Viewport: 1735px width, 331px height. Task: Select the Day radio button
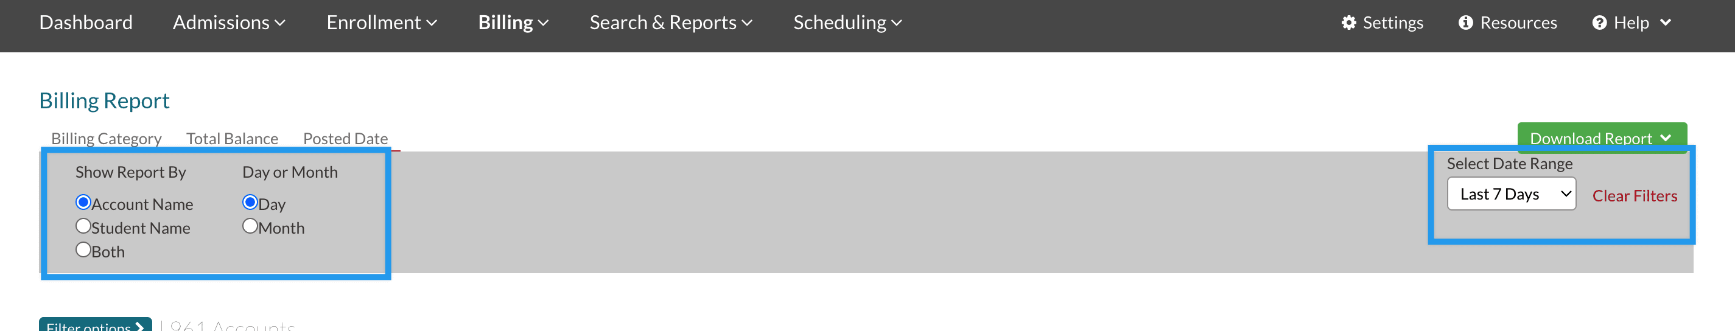tap(250, 202)
